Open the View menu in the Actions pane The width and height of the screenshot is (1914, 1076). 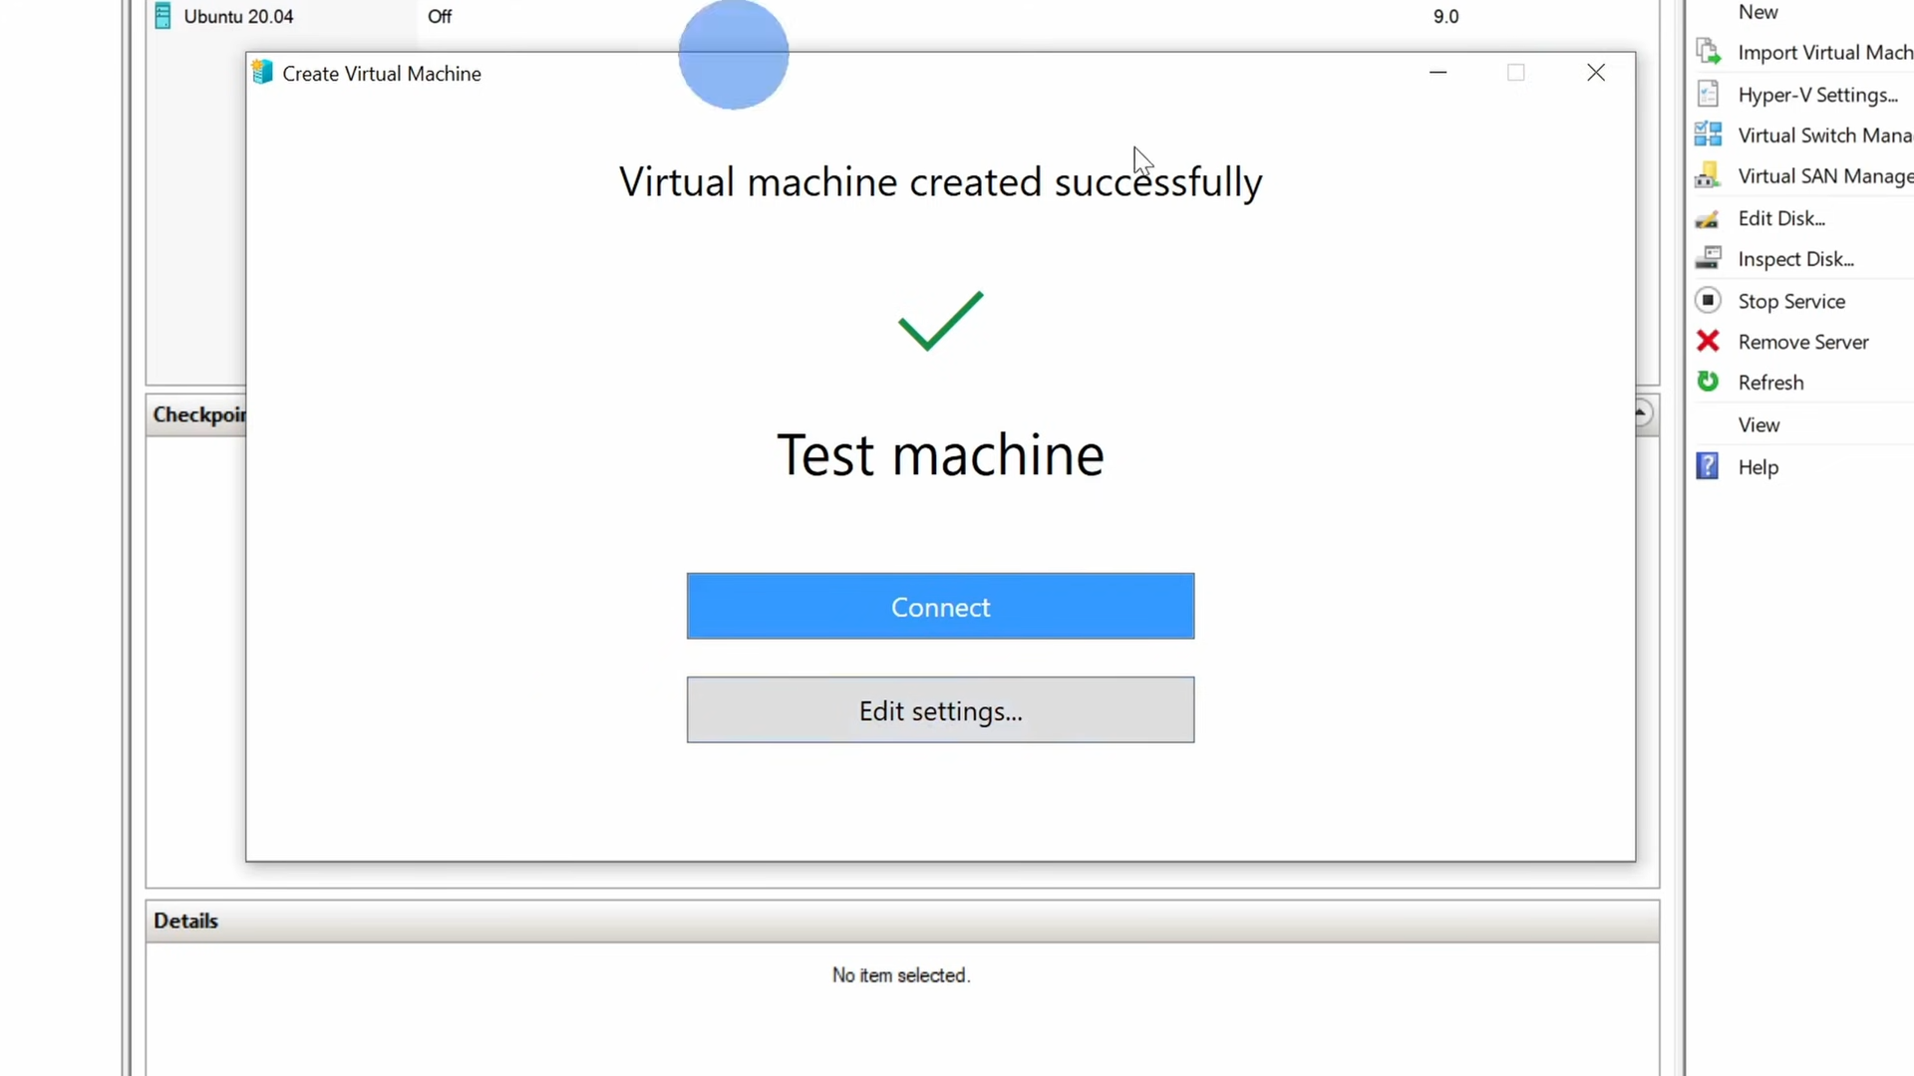click(1757, 424)
